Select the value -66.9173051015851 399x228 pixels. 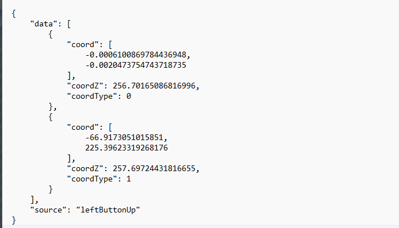coord(124,137)
